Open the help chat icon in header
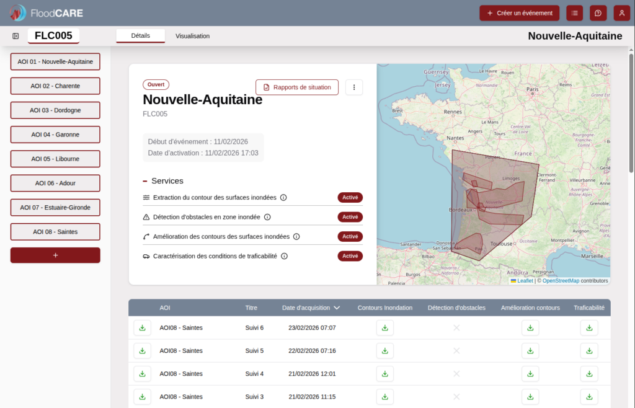Viewport: 635px width, 408px height. click(x=598, y=13)
